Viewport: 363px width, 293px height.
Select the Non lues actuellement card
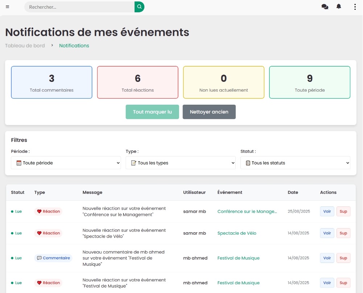(x=224, y=82)
